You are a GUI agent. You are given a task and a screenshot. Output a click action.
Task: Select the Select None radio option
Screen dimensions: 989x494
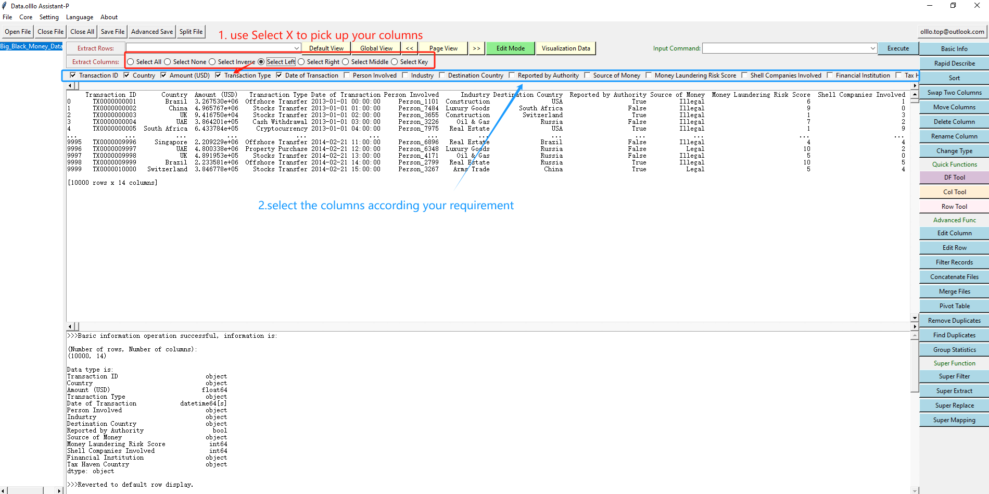(168, 62)
